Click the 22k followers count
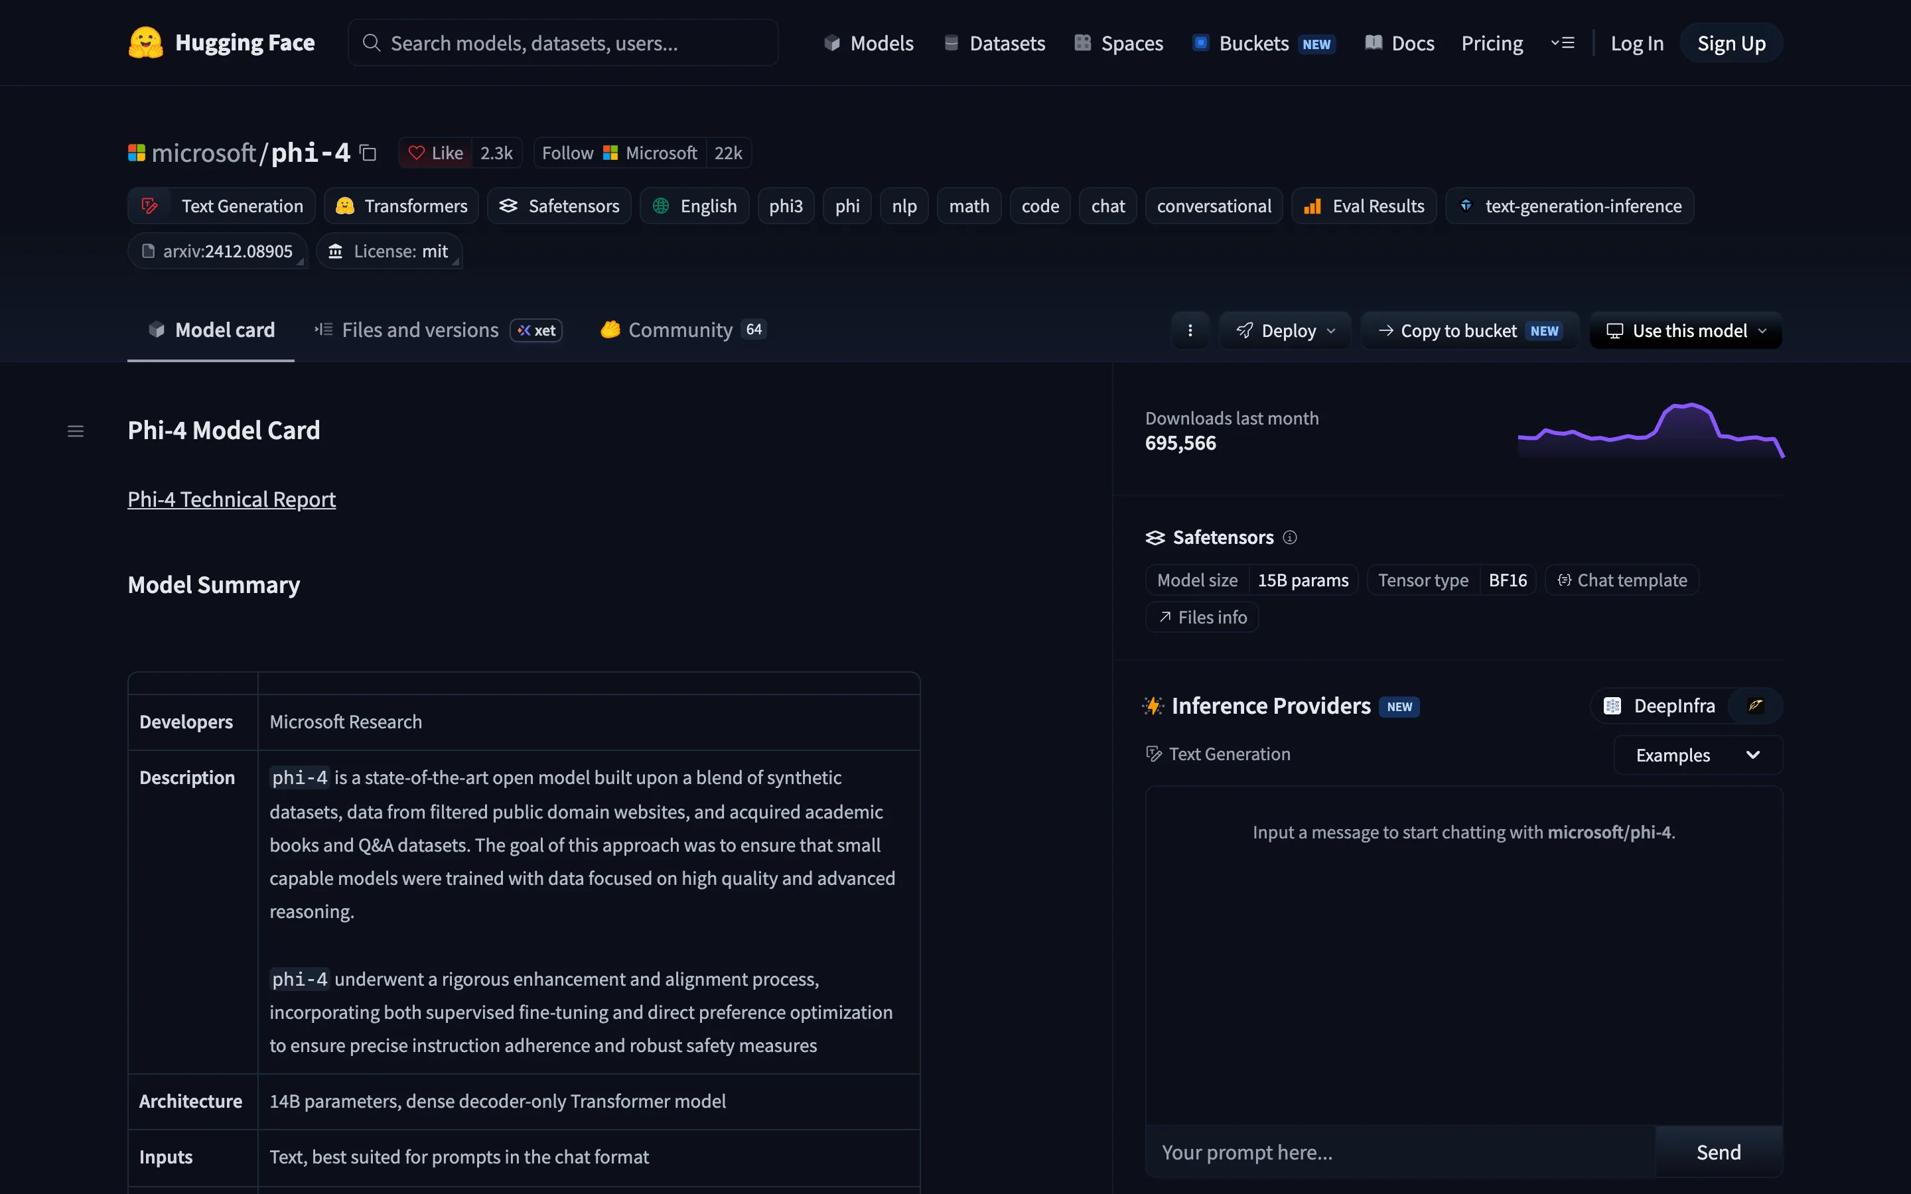The width and height of the screenshot is (1911, 1194). click(x=728, y=153)
